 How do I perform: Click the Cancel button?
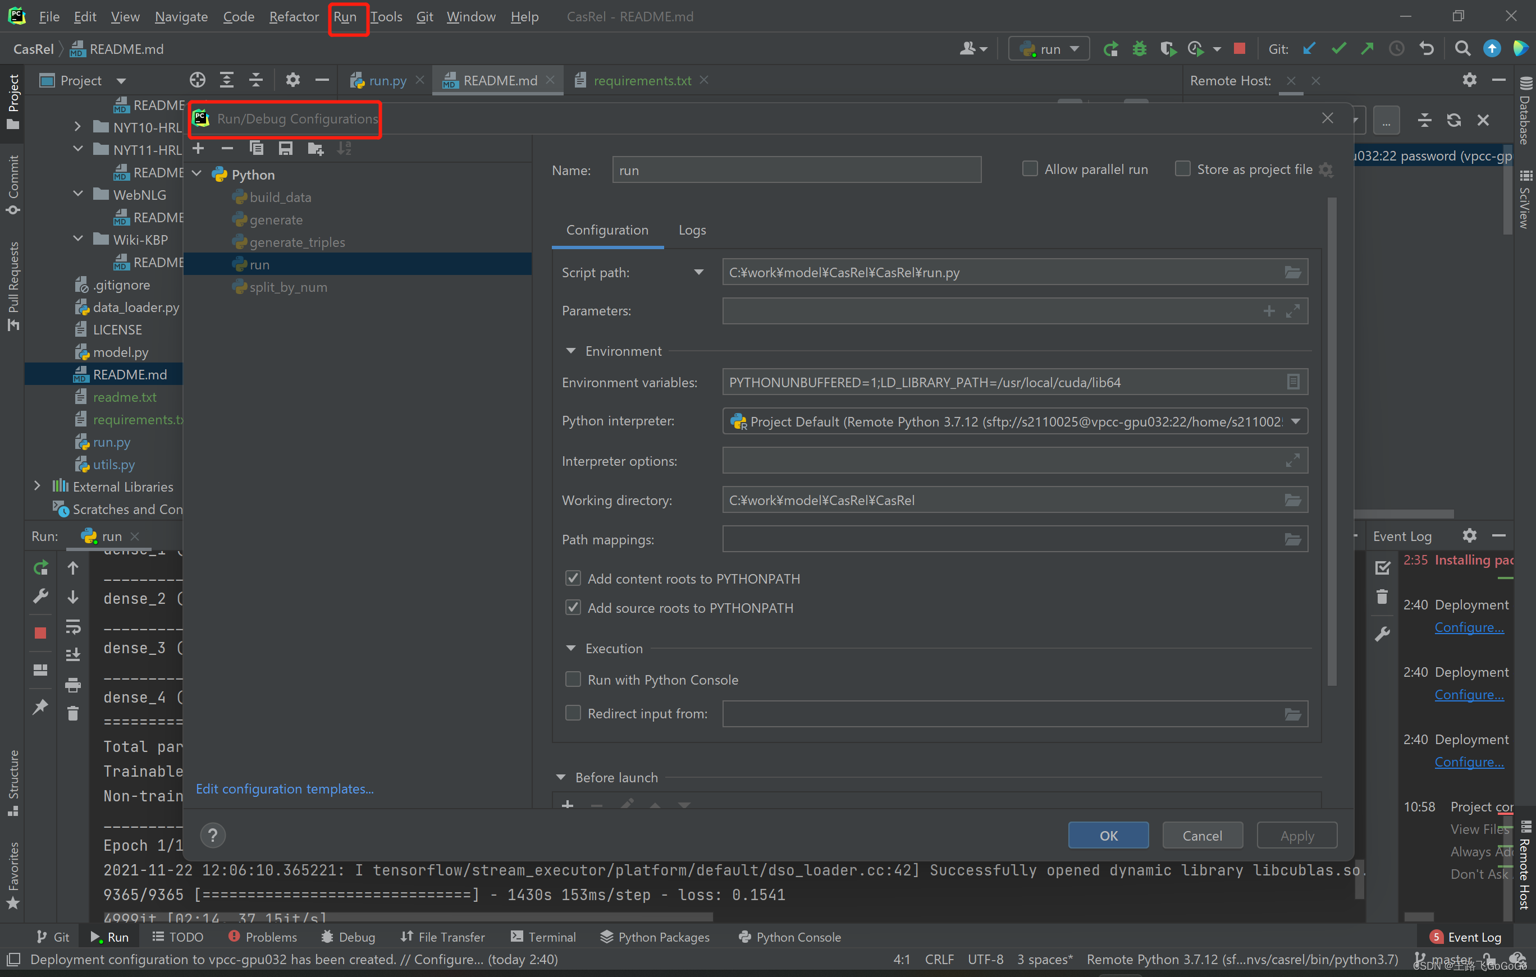pos(1202,836)
